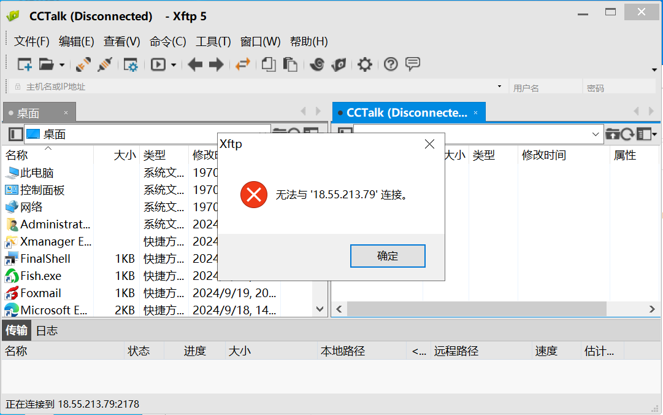This screenshot has height=415, width=663.
Task: Select the FinalShell shortcut
Action: tap(45, 258)
